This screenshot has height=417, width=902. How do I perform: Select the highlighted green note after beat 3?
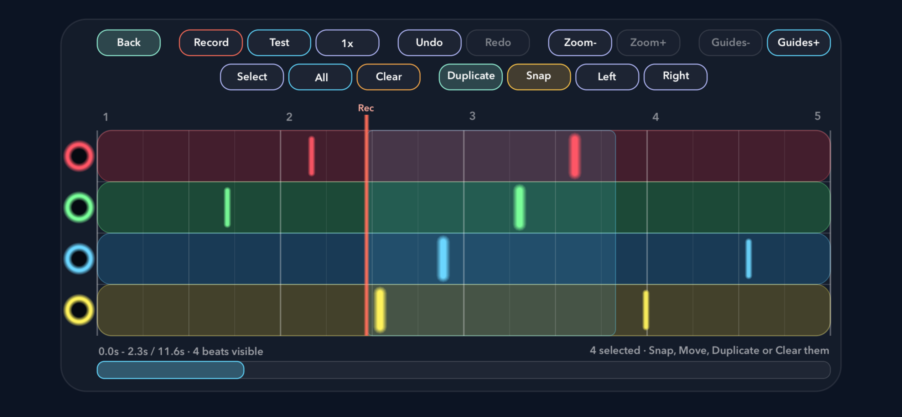(x=520, y=207)
